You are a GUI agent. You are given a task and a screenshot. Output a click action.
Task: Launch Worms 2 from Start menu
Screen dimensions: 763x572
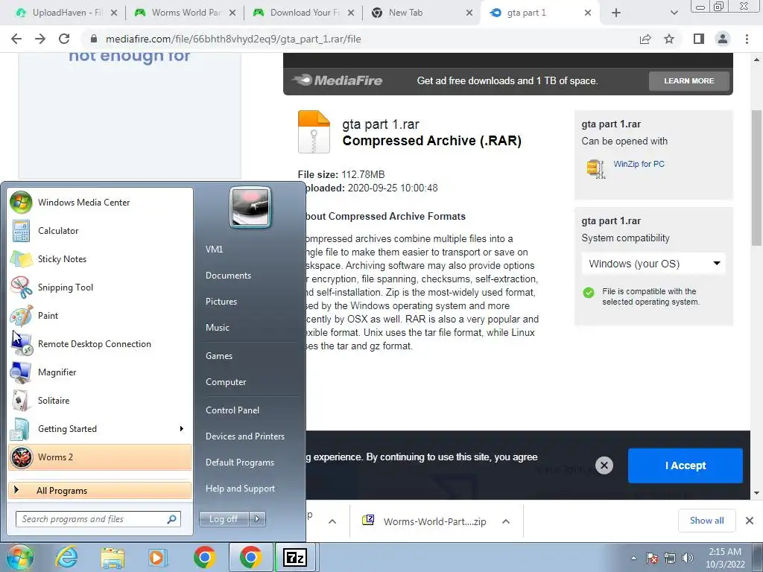100,457
